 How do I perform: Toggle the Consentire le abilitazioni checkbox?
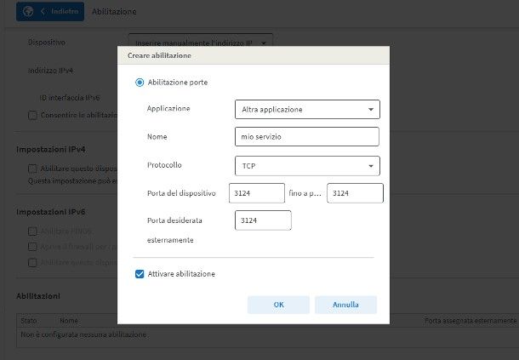coord(33,115)
